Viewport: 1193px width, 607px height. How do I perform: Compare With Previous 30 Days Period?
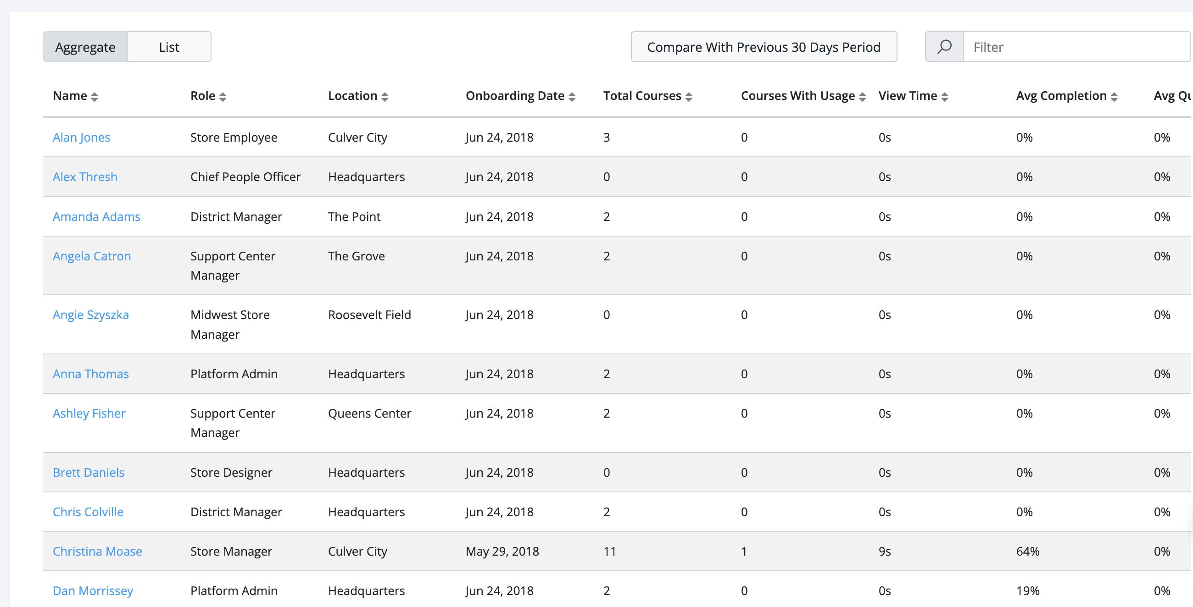764,47
